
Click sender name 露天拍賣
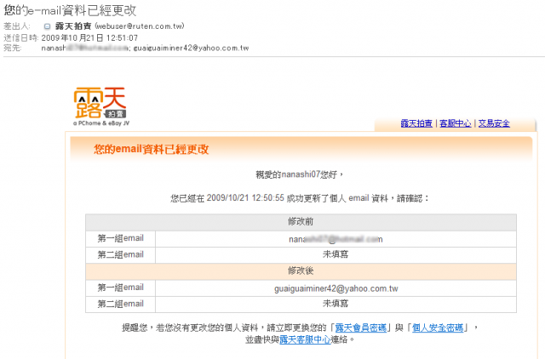73,26
